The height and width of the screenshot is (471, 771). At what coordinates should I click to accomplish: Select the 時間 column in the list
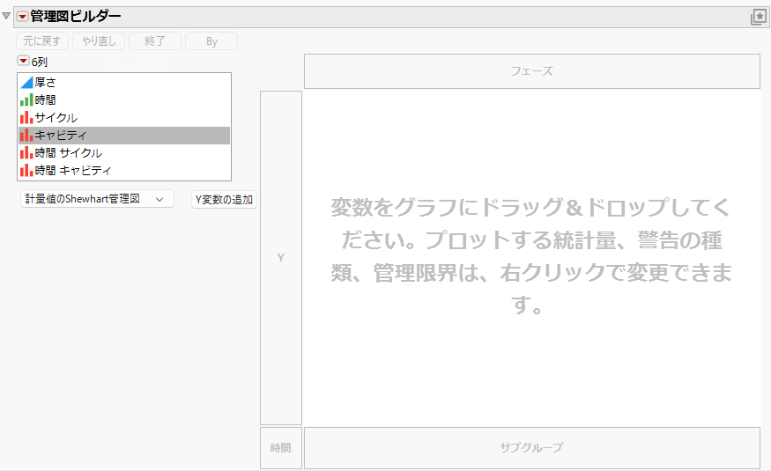(x=124, y=100)
